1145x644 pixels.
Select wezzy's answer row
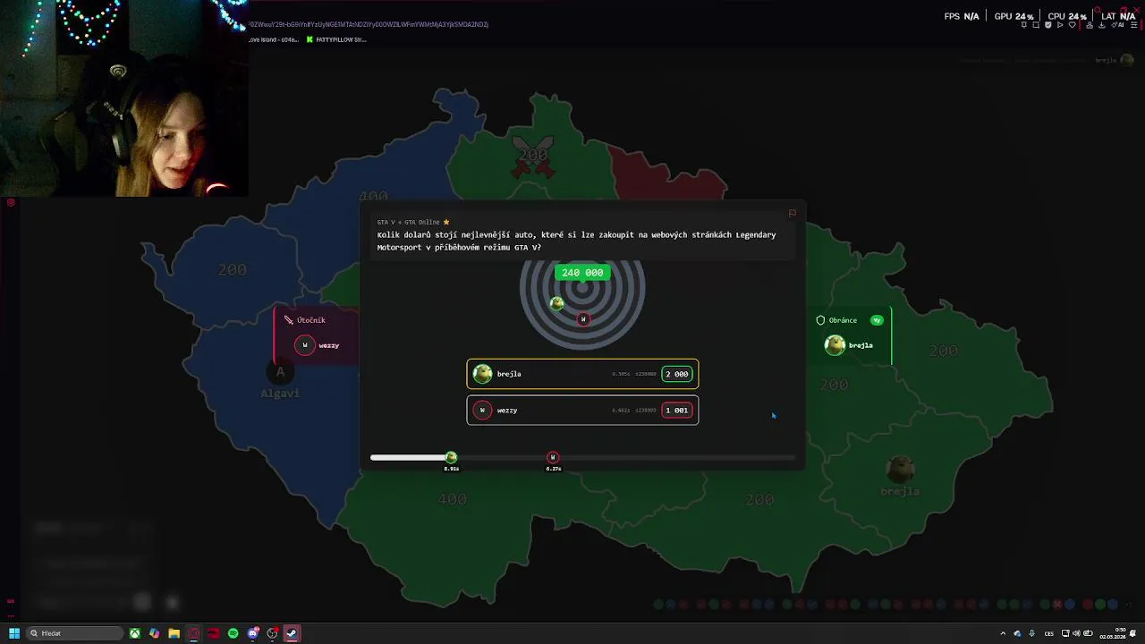pos(582,411)
